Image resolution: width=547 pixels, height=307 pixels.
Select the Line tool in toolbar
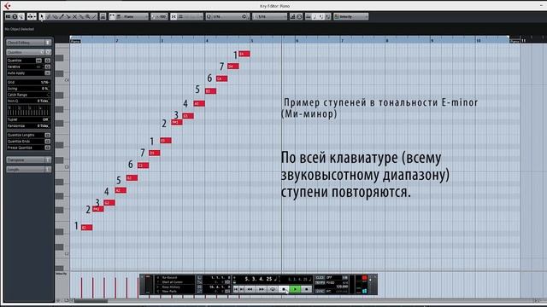(94, 16)
